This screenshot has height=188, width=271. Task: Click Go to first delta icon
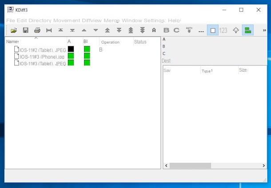coord(60,30)
